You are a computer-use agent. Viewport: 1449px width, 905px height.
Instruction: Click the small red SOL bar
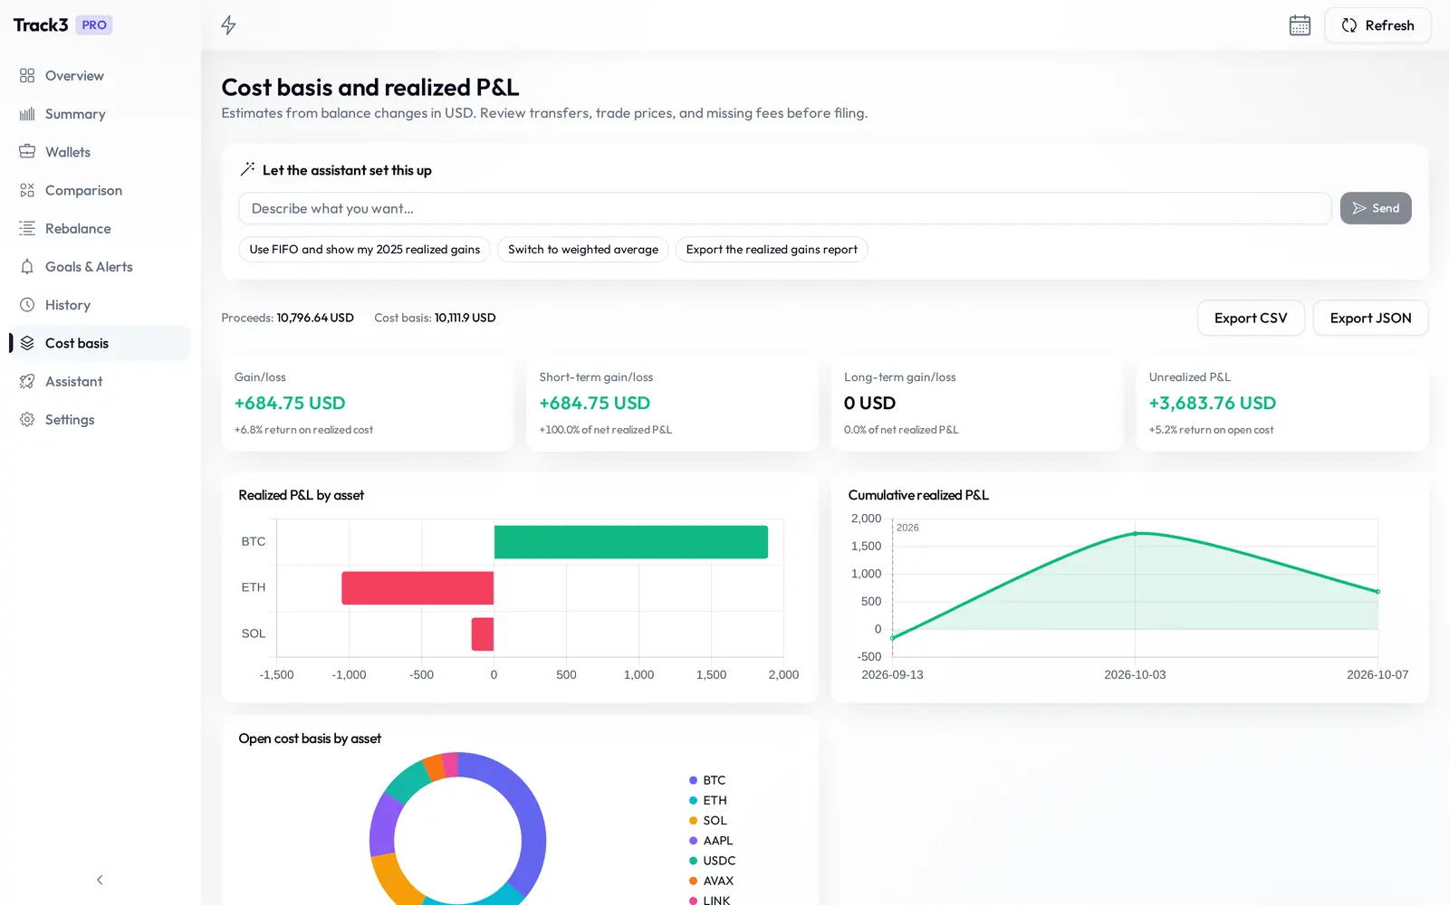click(x=483, y=633)
